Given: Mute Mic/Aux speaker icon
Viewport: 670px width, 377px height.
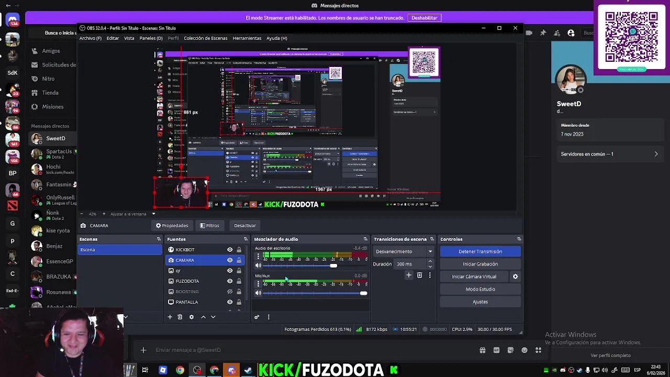Looking at the screenshot, I should pyautogui.click(x=258, y=293).
